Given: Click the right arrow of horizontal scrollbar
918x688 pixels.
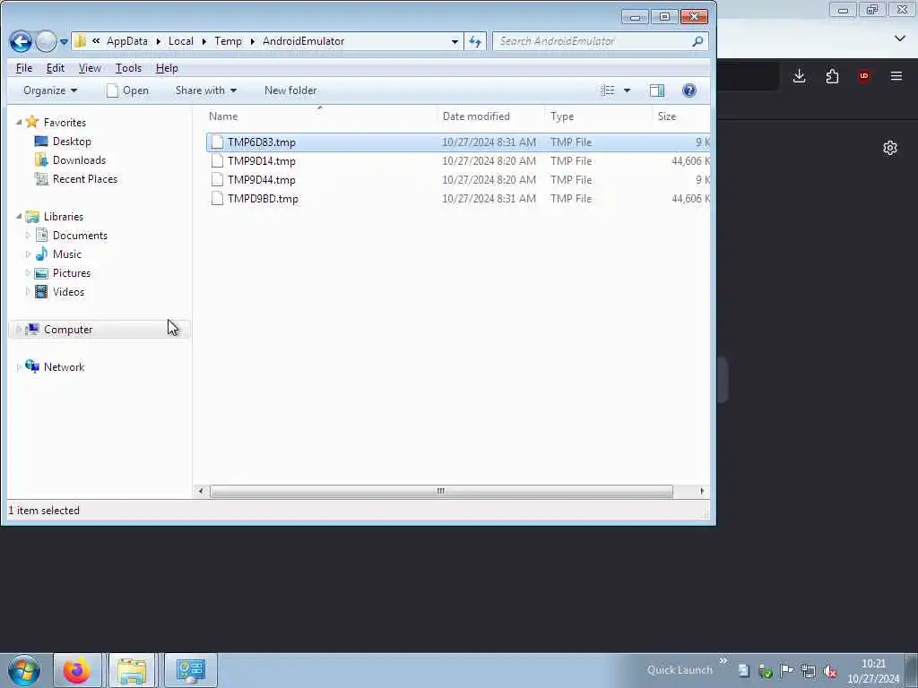Looking at the screenshot, I should click(702, 491).
